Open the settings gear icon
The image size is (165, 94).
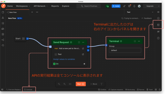[129, 6]
